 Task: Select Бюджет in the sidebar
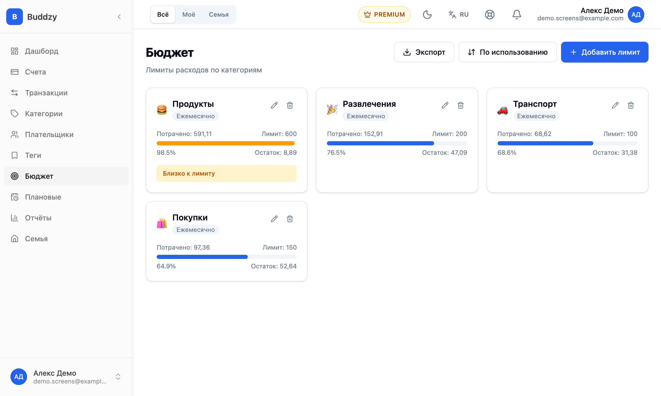(66, 176)
